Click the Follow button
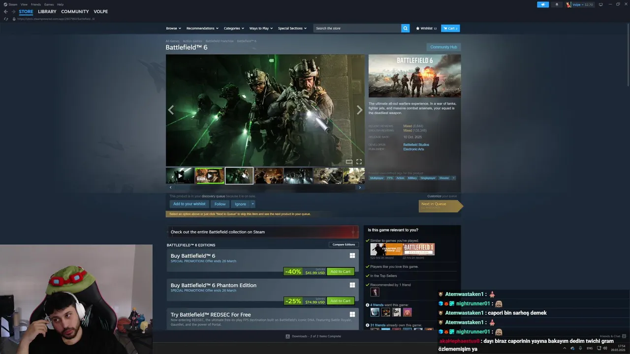Screen dimensions: 630x354 pos(220,204)
